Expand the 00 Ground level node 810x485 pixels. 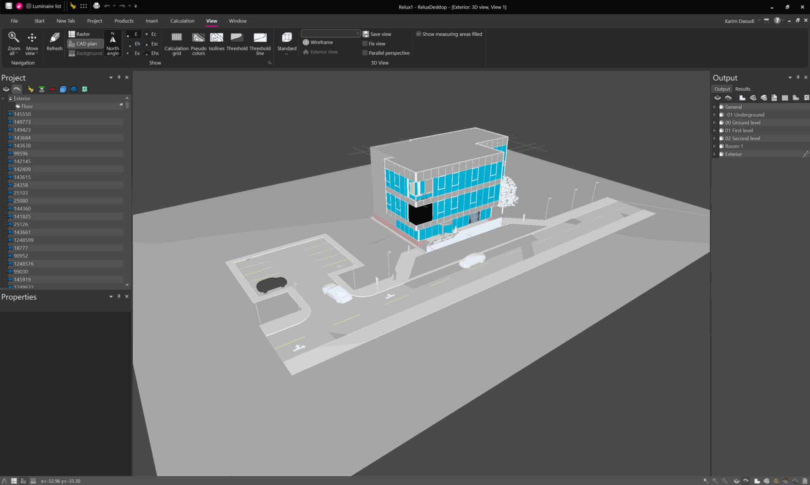pyautogui.click(x=714, y=123)
